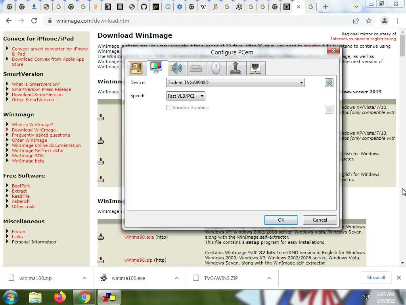This screenshot has height=305, width=406.
Task: Expand the Device dropdown showing Trident TVGA8900D
Action: click(x=235, y=83)
